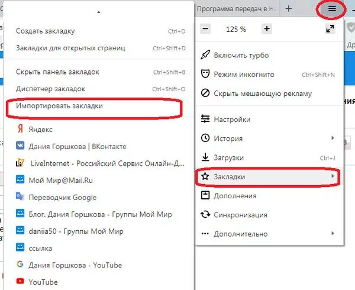
Task: Click the Google 'G' favicon
Action: [x=20, y=264]
